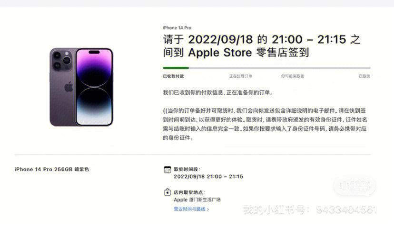Select the 正在处理订单 progress step

240,76
